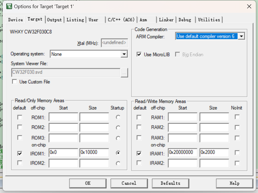
Task: Click the browse button for System Viewer File
Action: (x=124, y=73)
